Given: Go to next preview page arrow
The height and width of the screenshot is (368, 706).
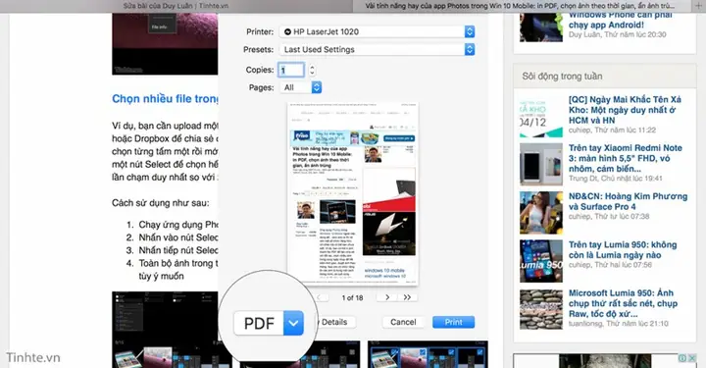Looking at the screenshot, I should click(x=387, y=297).
